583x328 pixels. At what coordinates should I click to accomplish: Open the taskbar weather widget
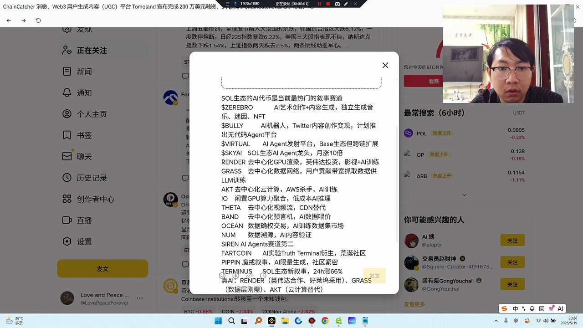[14, 321]
